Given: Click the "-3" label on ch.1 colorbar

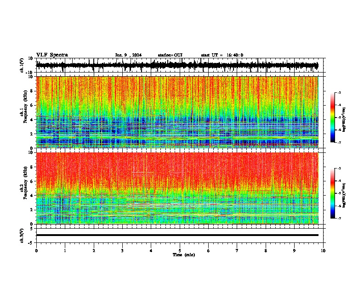Looking at the screenshot, I should coord(339,93).
